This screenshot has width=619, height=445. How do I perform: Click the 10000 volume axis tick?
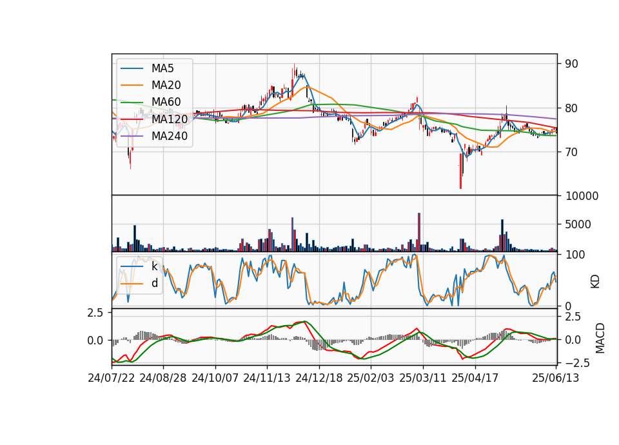tap(582, 196)
